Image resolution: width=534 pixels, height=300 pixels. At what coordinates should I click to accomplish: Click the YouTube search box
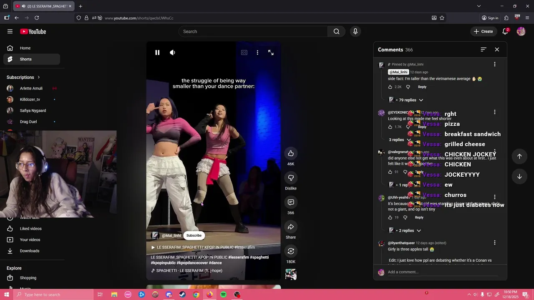click(253, 32)
